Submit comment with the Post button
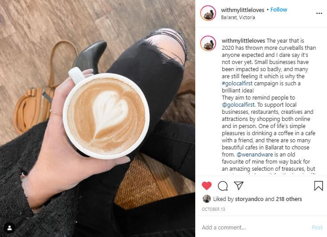 point(317,227)
